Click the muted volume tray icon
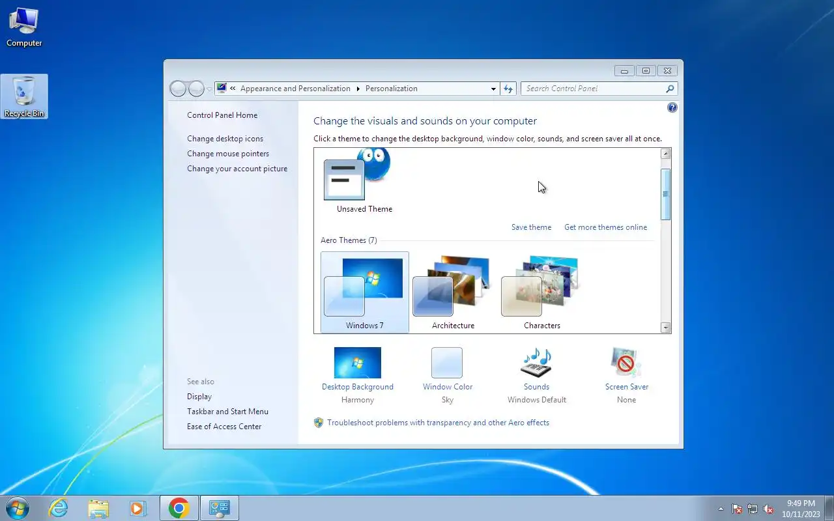Screen dimensions: 834x521 coord(768,509)
